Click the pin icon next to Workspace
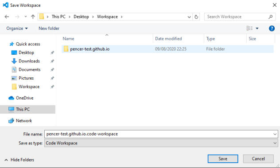Viewport: 280px width, 168px height. click(x=52, y=87)
